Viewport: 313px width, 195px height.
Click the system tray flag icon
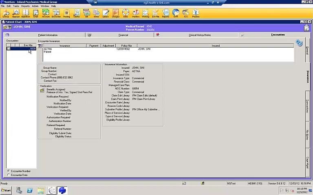pos(282,191)
